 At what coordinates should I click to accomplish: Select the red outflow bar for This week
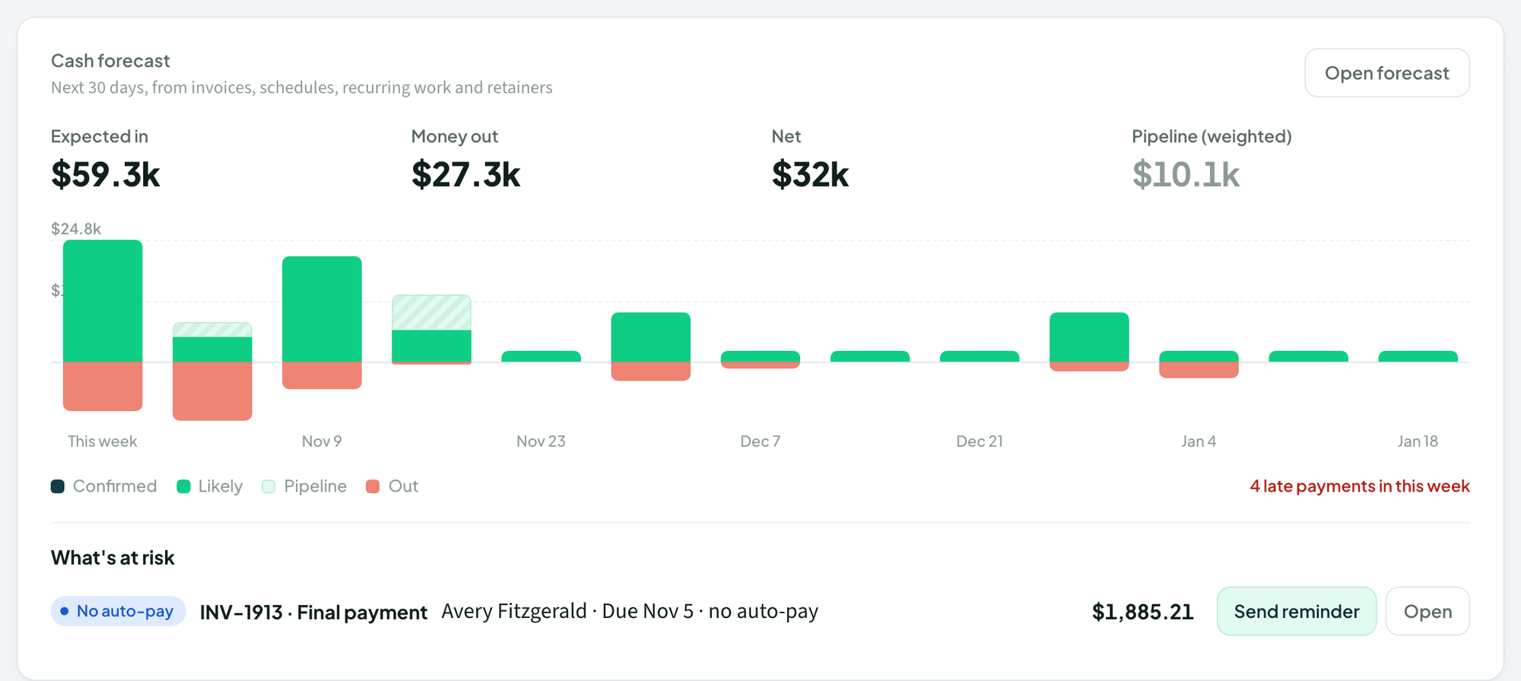(x=103, y=387)
